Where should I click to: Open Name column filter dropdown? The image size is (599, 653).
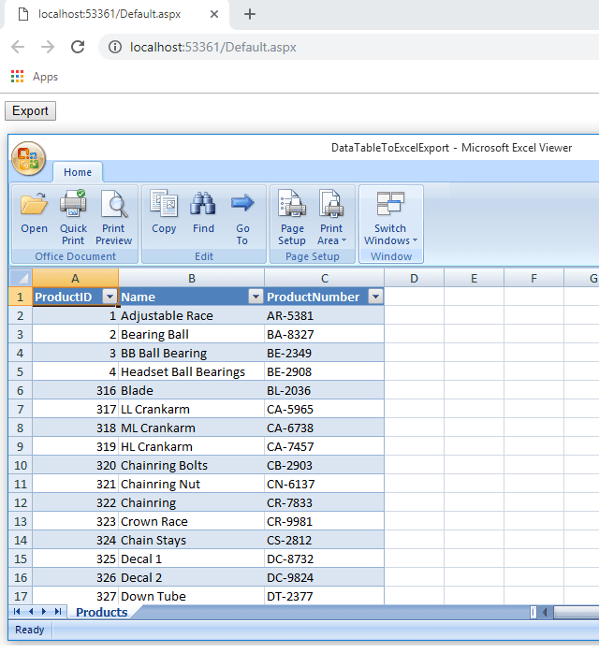pos(256,297)
